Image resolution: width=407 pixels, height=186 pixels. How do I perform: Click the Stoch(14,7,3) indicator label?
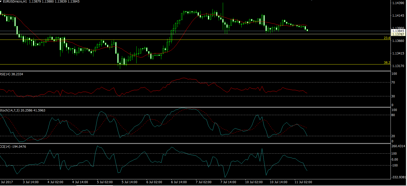tap(23, 110)
